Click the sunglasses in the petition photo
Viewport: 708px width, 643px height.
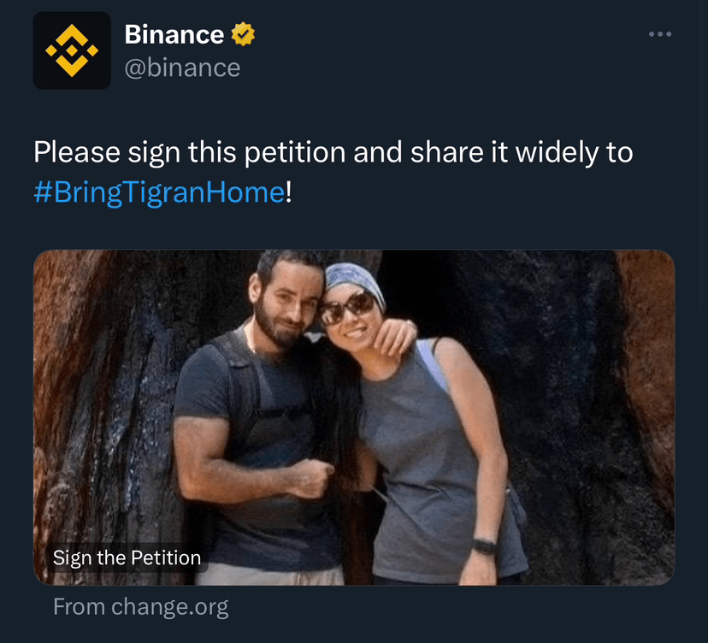pyautogui.click(x=346, y=307)
